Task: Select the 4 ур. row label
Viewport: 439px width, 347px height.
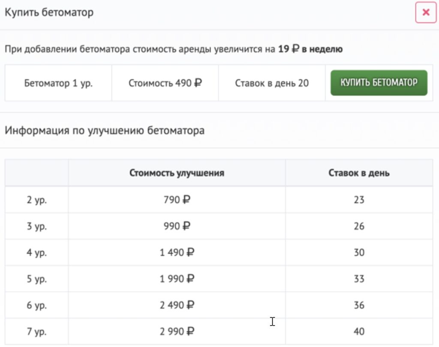Action: point(37,253)
